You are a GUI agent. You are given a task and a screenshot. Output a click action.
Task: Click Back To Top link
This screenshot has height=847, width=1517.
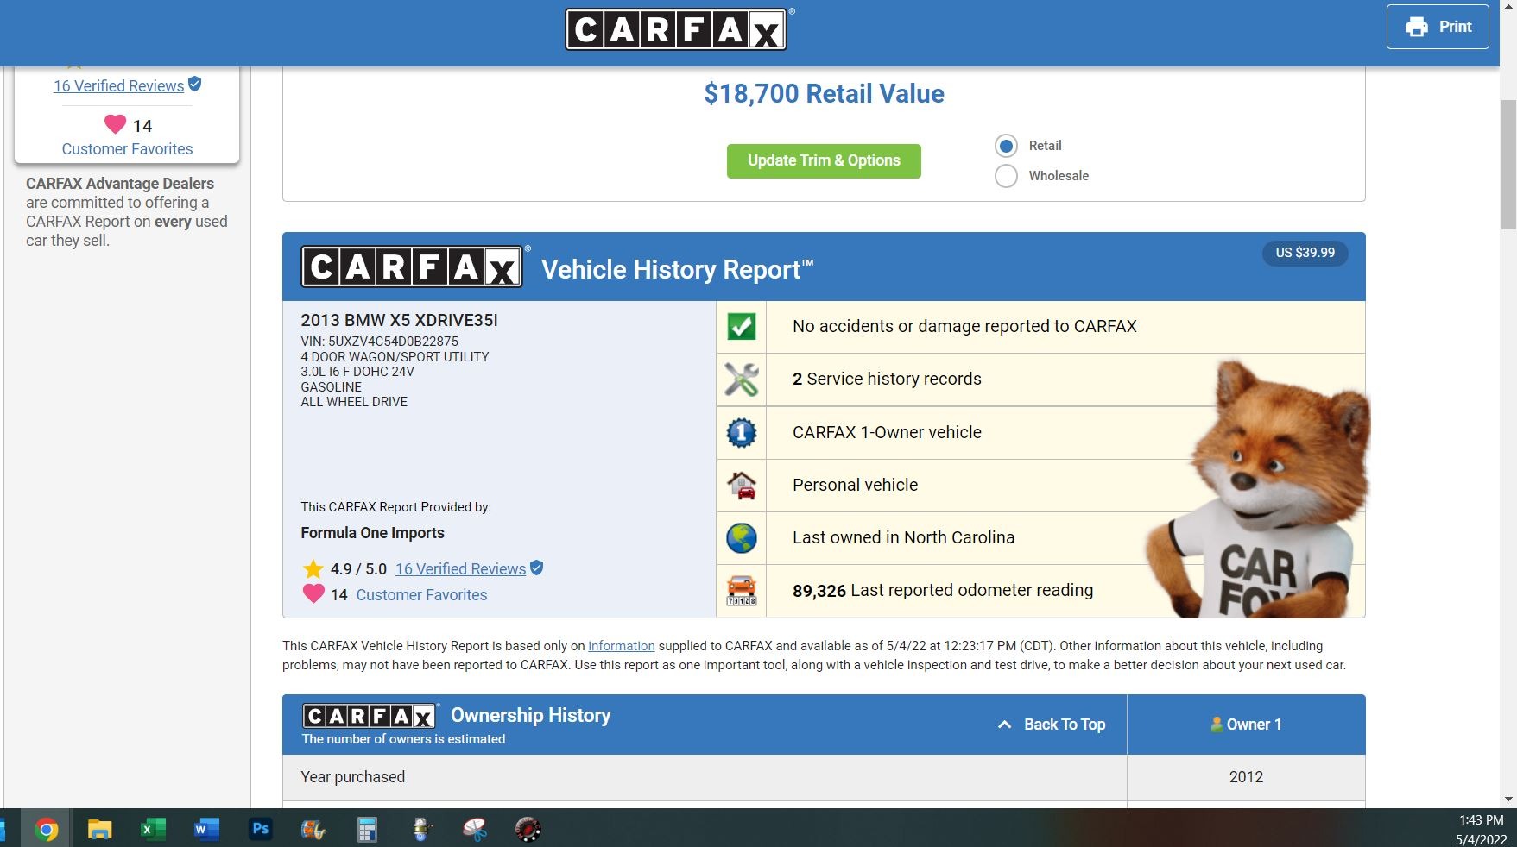(1064, 725)
